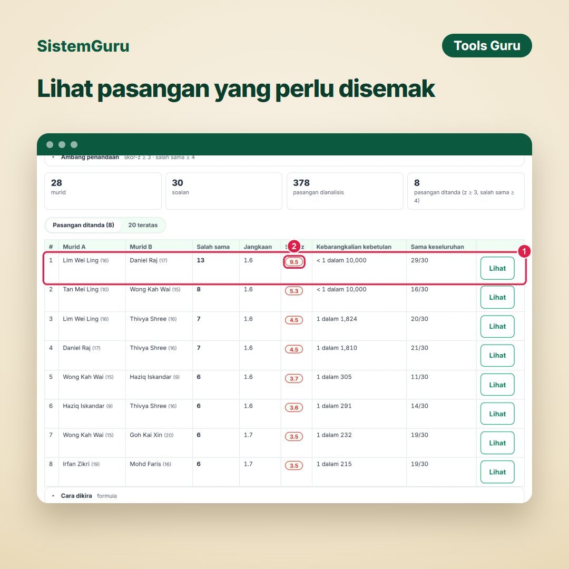Click the Salah sama value 13
Viewport: 569px width, 569px height.
(200, 260)
